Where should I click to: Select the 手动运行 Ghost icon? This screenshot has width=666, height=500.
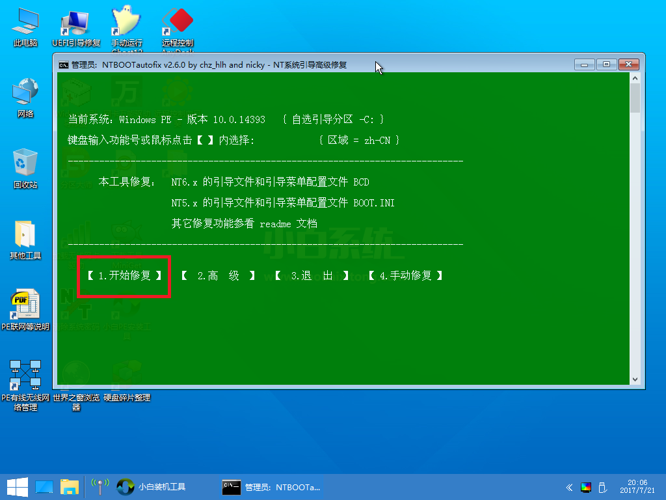(127, 28)
